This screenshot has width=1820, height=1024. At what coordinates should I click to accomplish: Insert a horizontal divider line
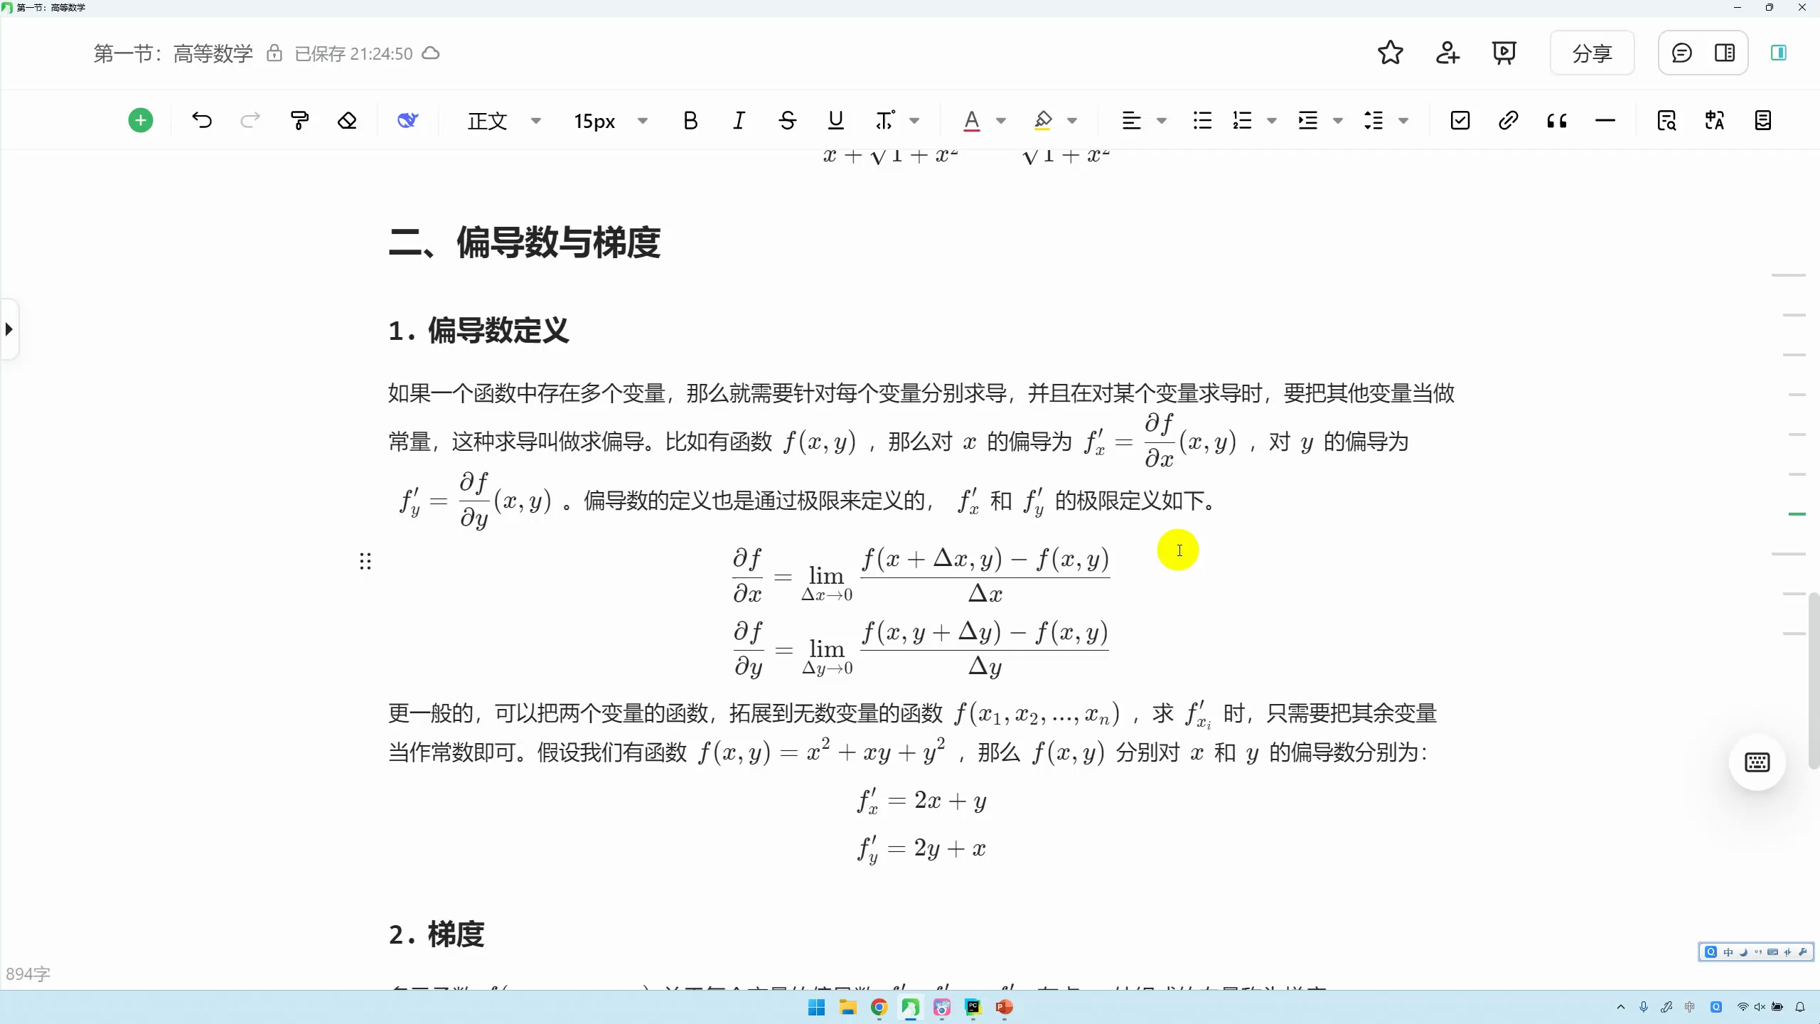click(1605, 120)
